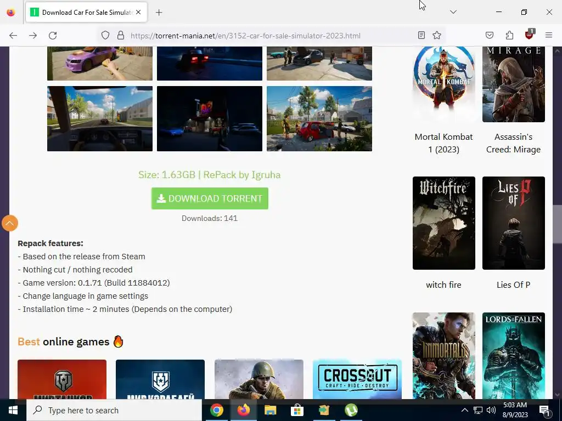Open the night car taillights screenshot
Viewport: 562px width, 421px height.
[209, 64]
